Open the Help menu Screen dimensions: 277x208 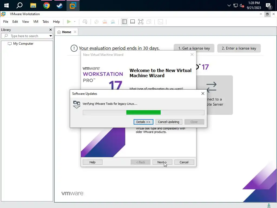[56, 22]
